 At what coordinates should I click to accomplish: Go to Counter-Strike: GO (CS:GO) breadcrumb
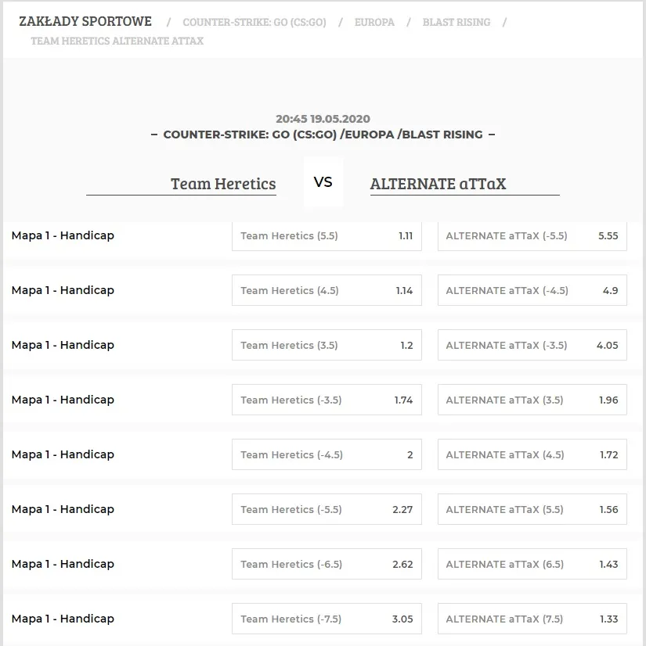254,22
